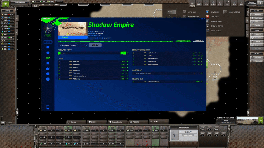This screenshot has height=148, width=264.
Task: Open the REP. reports icon
Action: [x=234, y=3]
